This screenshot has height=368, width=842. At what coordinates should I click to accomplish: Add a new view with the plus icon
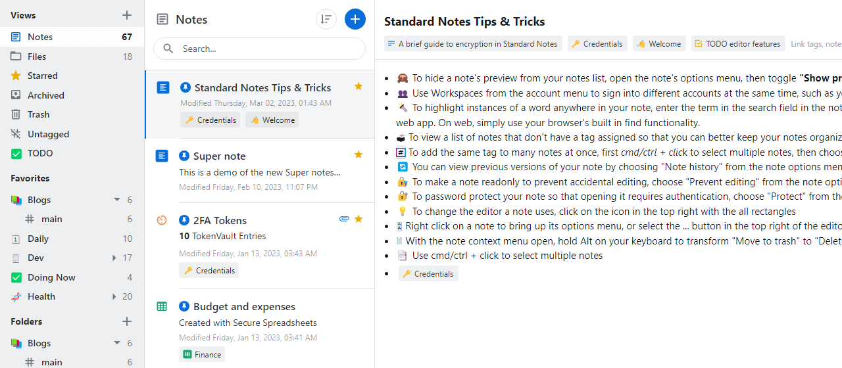[127, 15]
